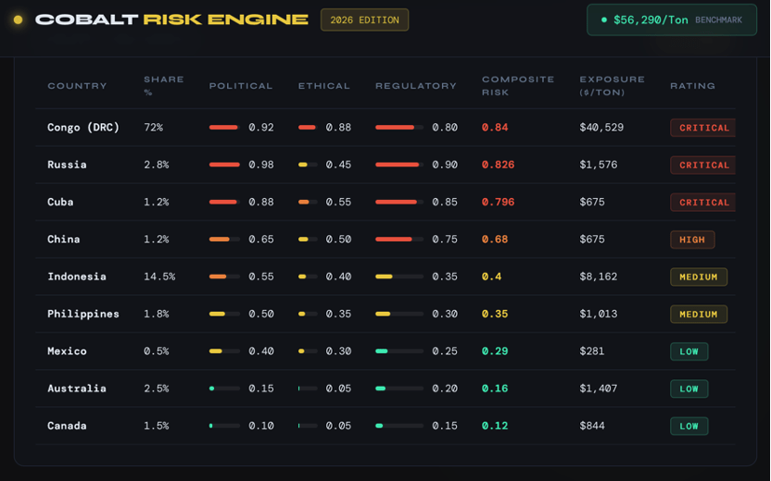
Task: Select the Australia country row name
Action: (x=77, y=388)
